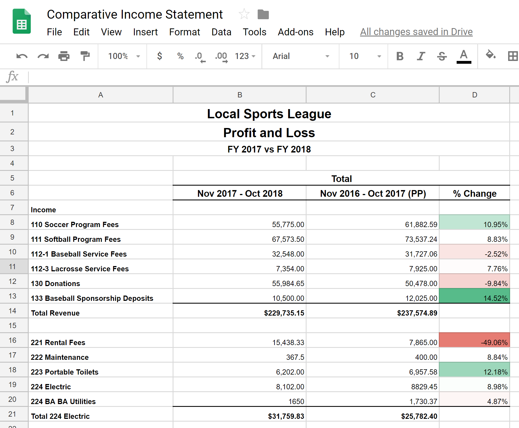Open the Tools menu
519x428 pixels.
tap(254, 32)
